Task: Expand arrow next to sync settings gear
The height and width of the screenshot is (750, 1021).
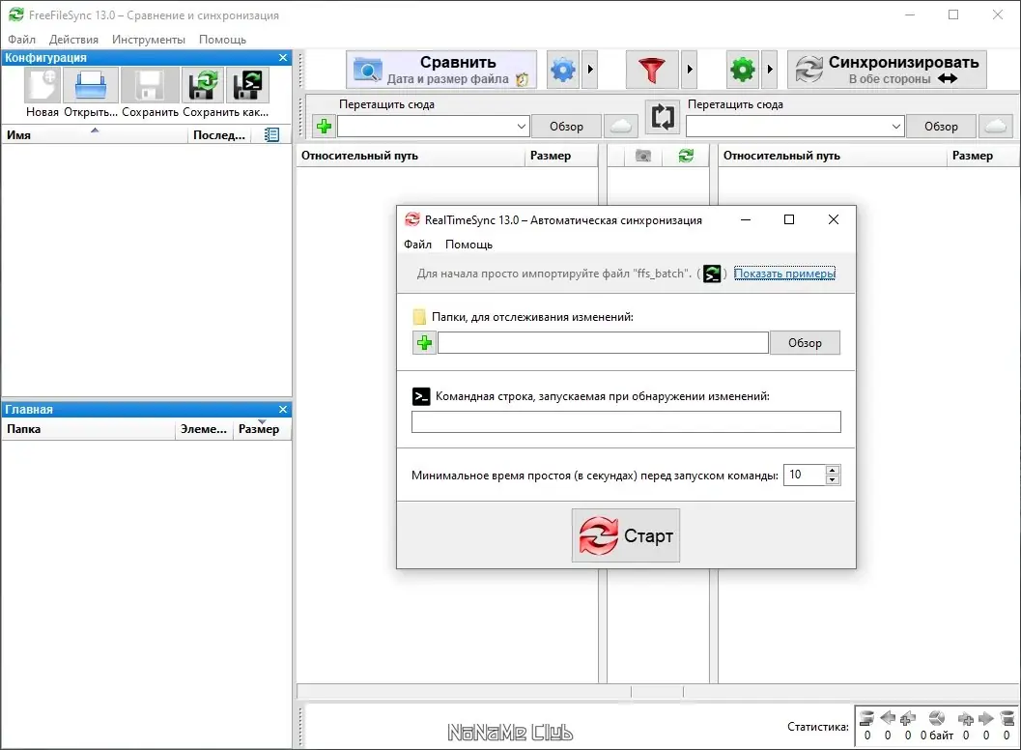Action: (770, 69)
